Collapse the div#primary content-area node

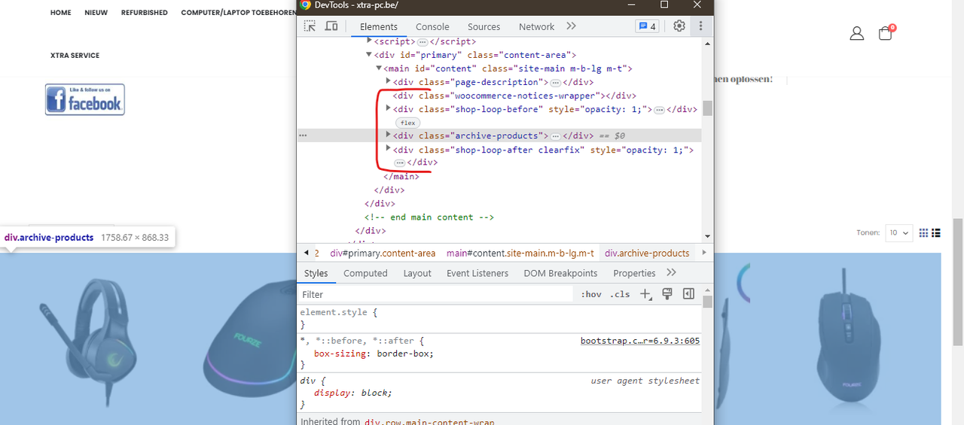coord(369,55)
